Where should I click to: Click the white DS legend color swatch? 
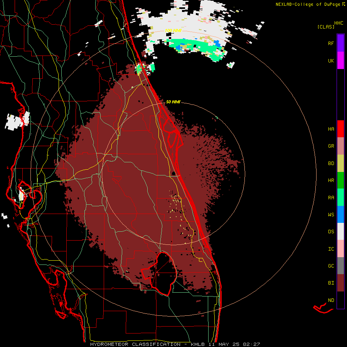340,231
